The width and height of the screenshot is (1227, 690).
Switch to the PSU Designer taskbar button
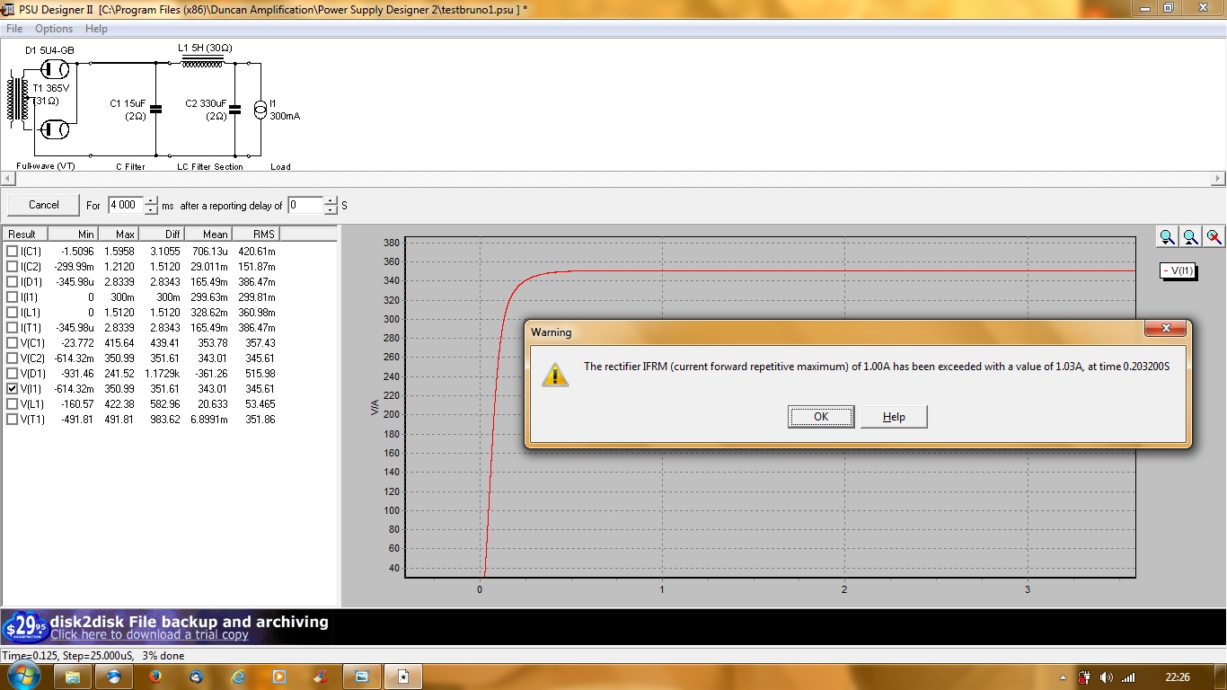[403, 676]
